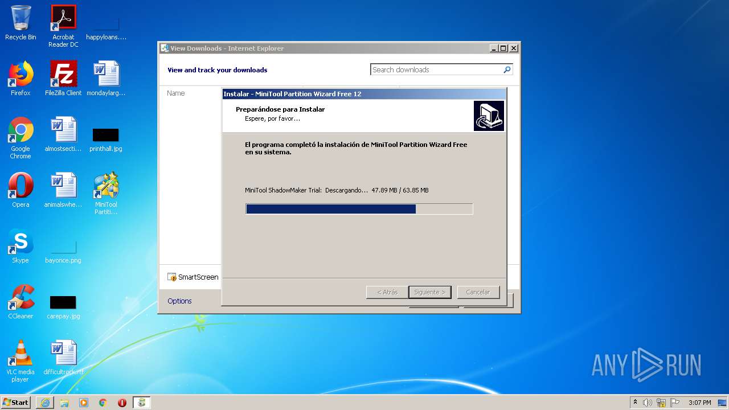Image resolution: width=729 pixels, height=410 pixels.
Task: Click the ShadowMaker download progress bar
Action: pyautogui.click(x=359, y=209)
